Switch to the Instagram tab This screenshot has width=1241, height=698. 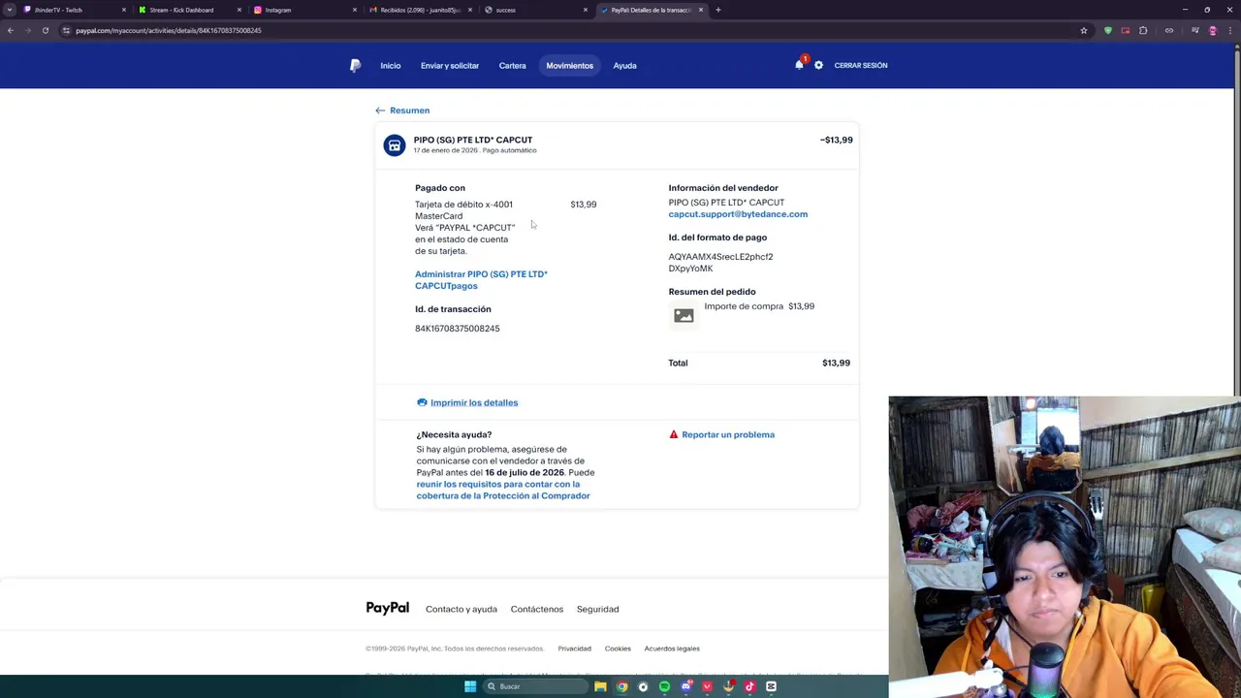[x=304, y=10]
